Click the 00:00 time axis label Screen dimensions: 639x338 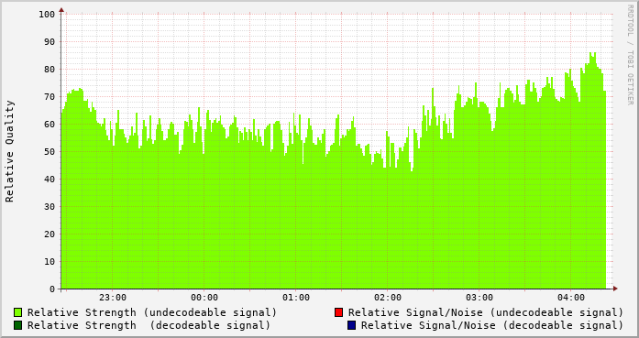[x=204, y=298]
